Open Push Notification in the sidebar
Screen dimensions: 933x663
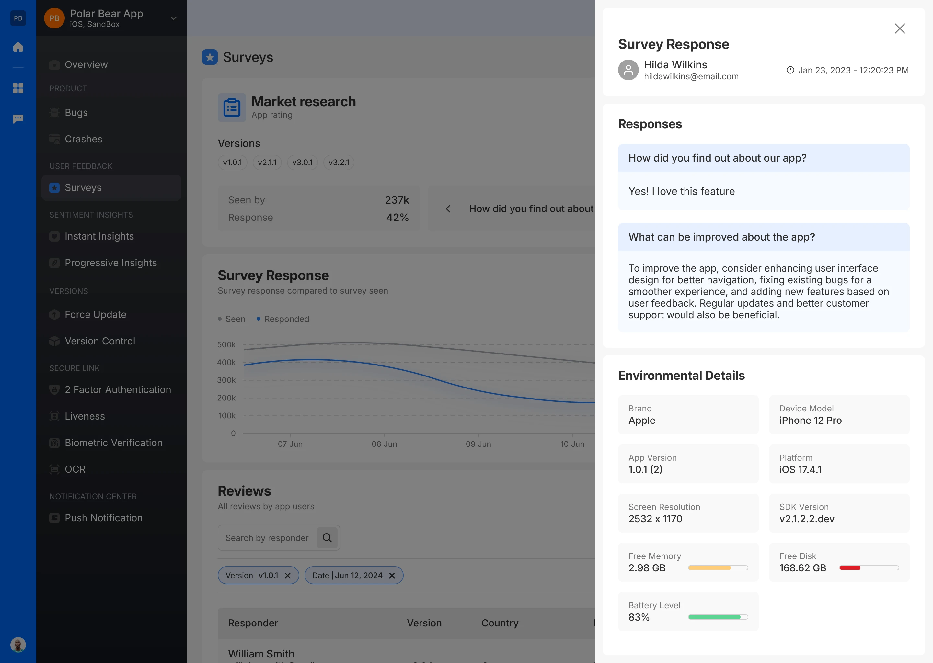(x=103, y=518)
